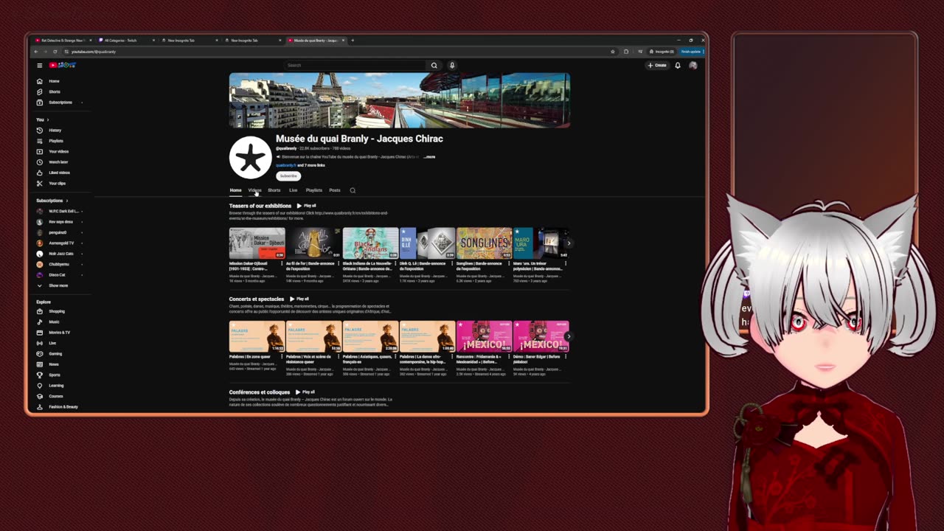Image resolution: width=944 pixels, height=531 pixels.
Task: Open options for Mission Dakar-Djibouti video
Action: [283, 264]
